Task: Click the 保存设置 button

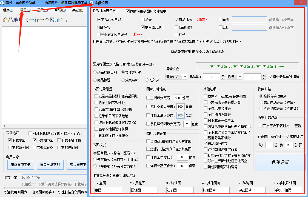Action: (x=280, y=162)
